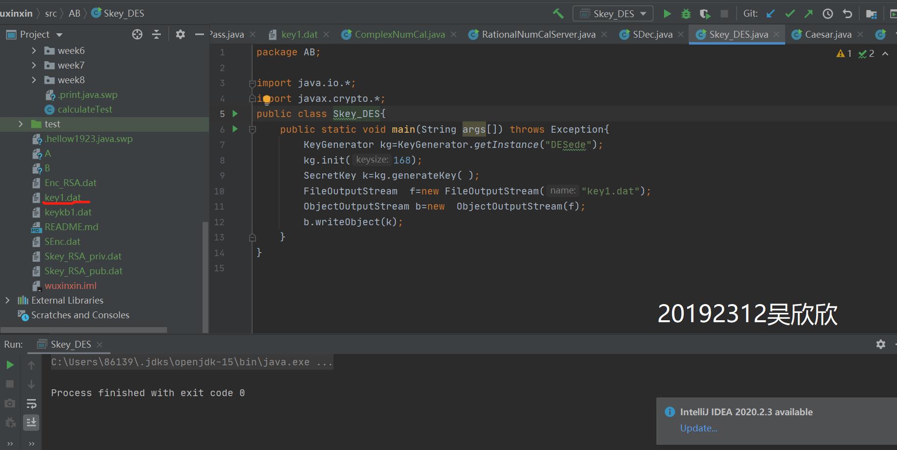Locate opened file with crosshair icon
Screen dimensions: 897x450
click(137, 34)
